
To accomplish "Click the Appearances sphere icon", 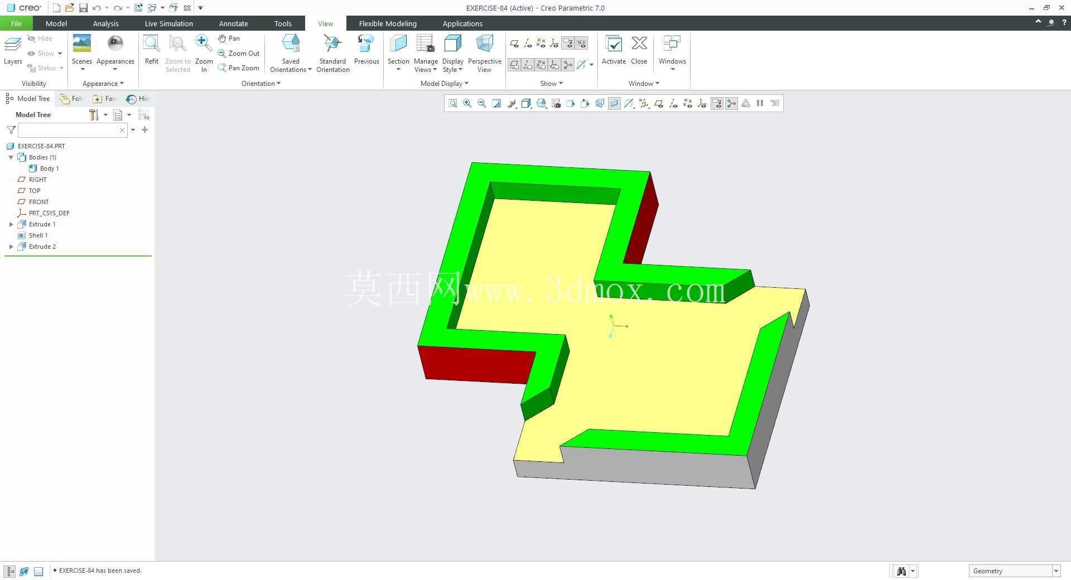I will pyautogui.click(x=115, y=44).
